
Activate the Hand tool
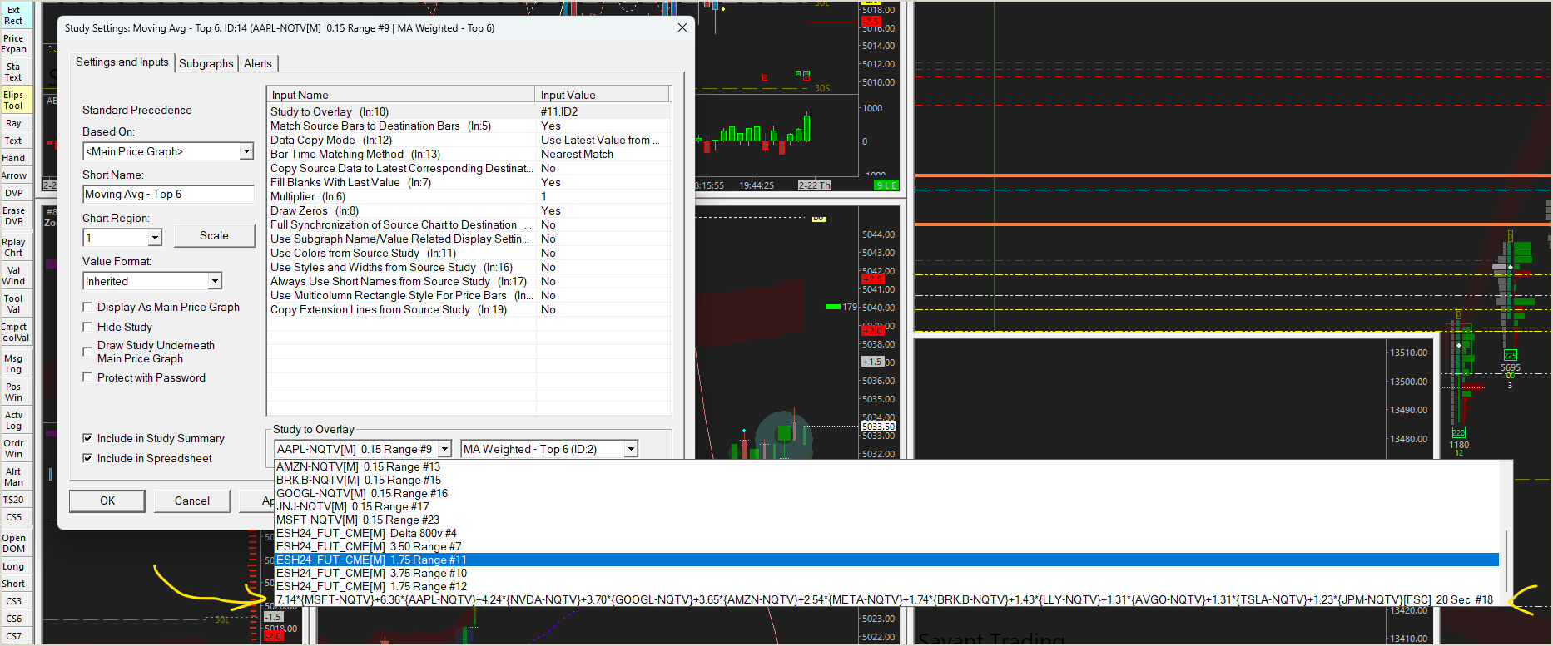click(x=14, y=158)
